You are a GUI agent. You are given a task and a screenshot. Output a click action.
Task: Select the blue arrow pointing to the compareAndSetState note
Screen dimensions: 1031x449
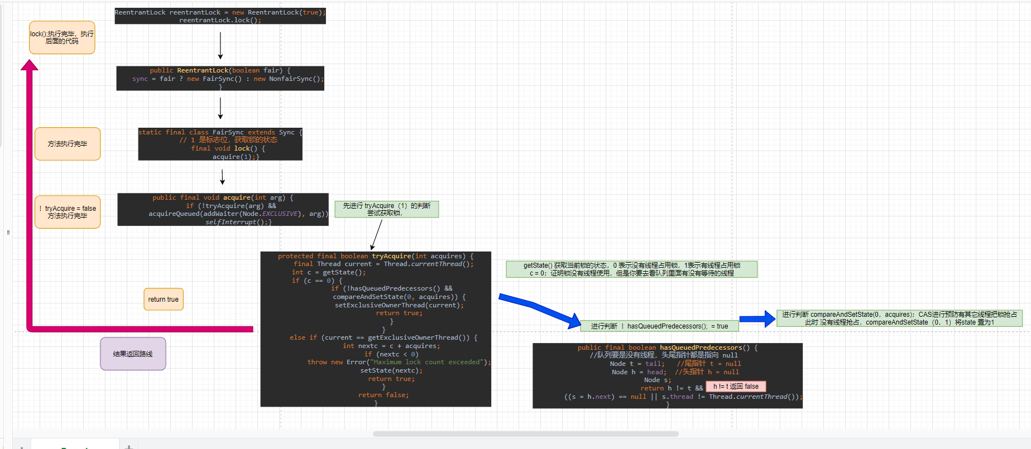[757, 318]
